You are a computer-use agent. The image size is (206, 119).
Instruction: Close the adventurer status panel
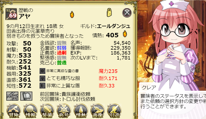(x=127, y=13)
